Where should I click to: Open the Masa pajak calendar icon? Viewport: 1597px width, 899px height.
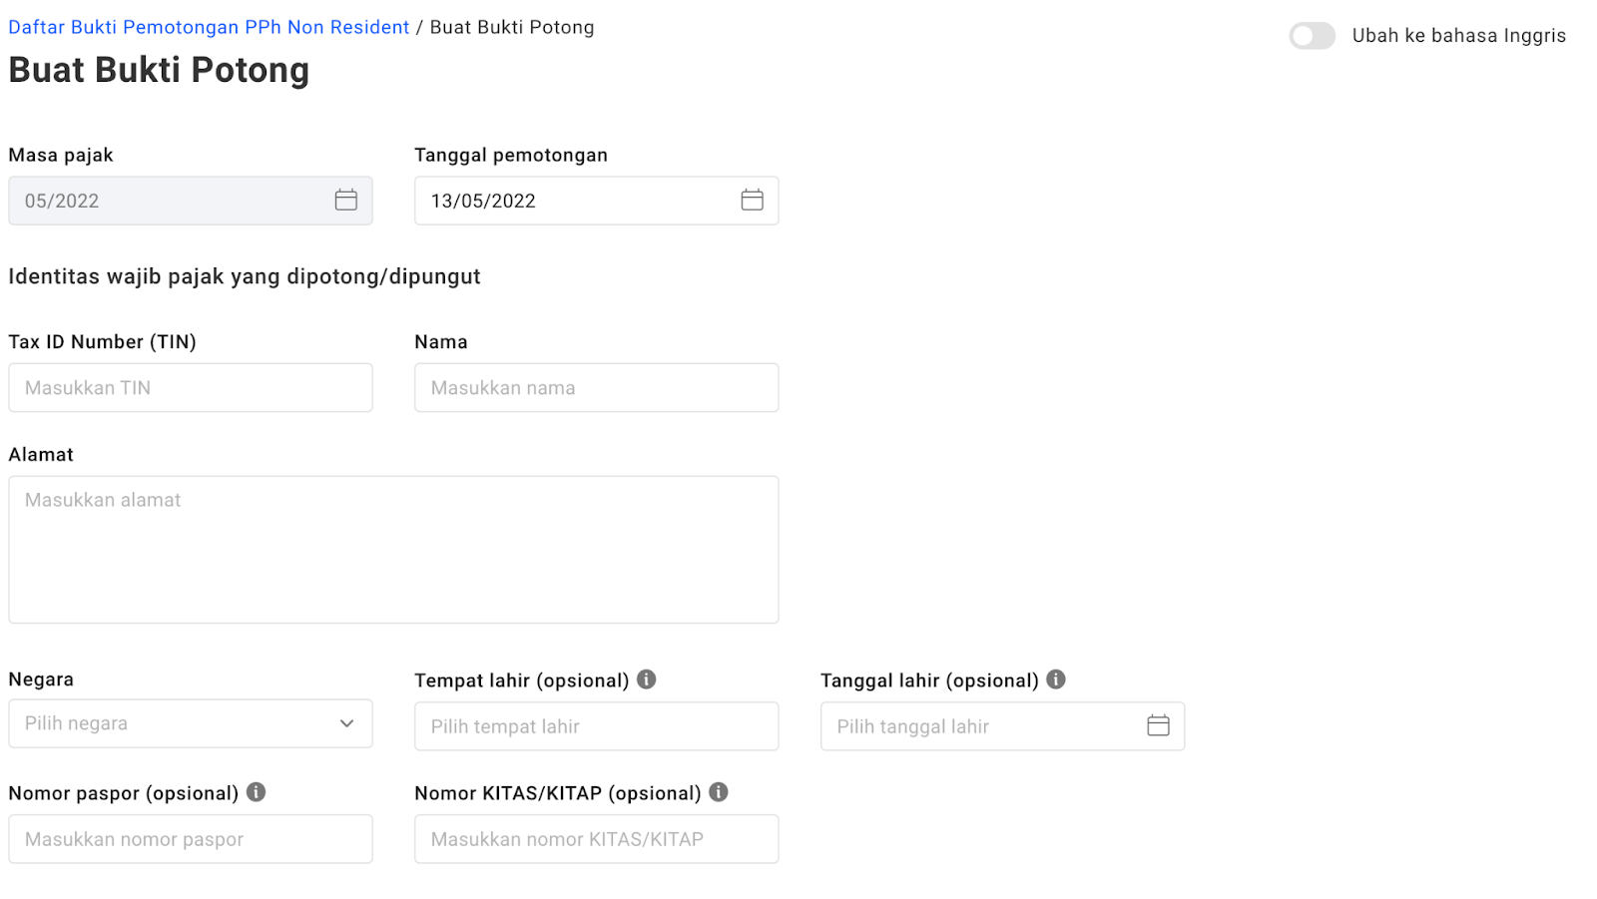coord(346,201)
